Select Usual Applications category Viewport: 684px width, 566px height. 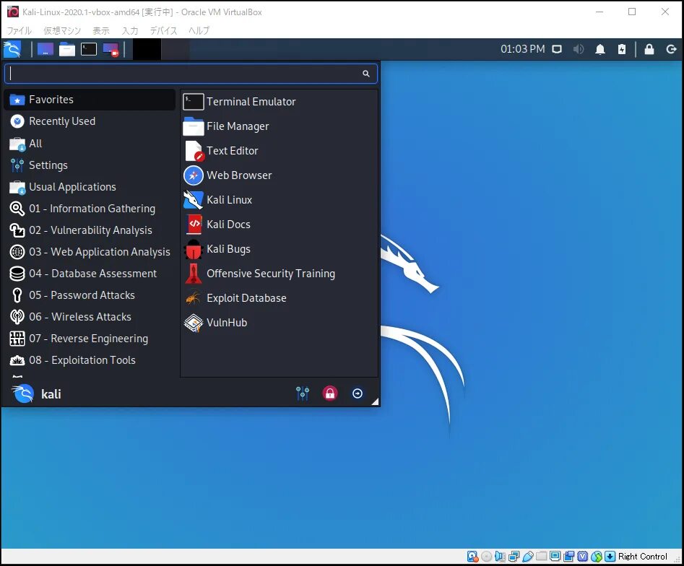click(90, 187)
